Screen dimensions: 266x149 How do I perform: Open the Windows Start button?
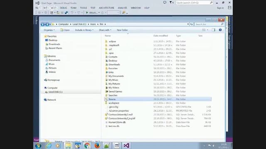(38, 146)
